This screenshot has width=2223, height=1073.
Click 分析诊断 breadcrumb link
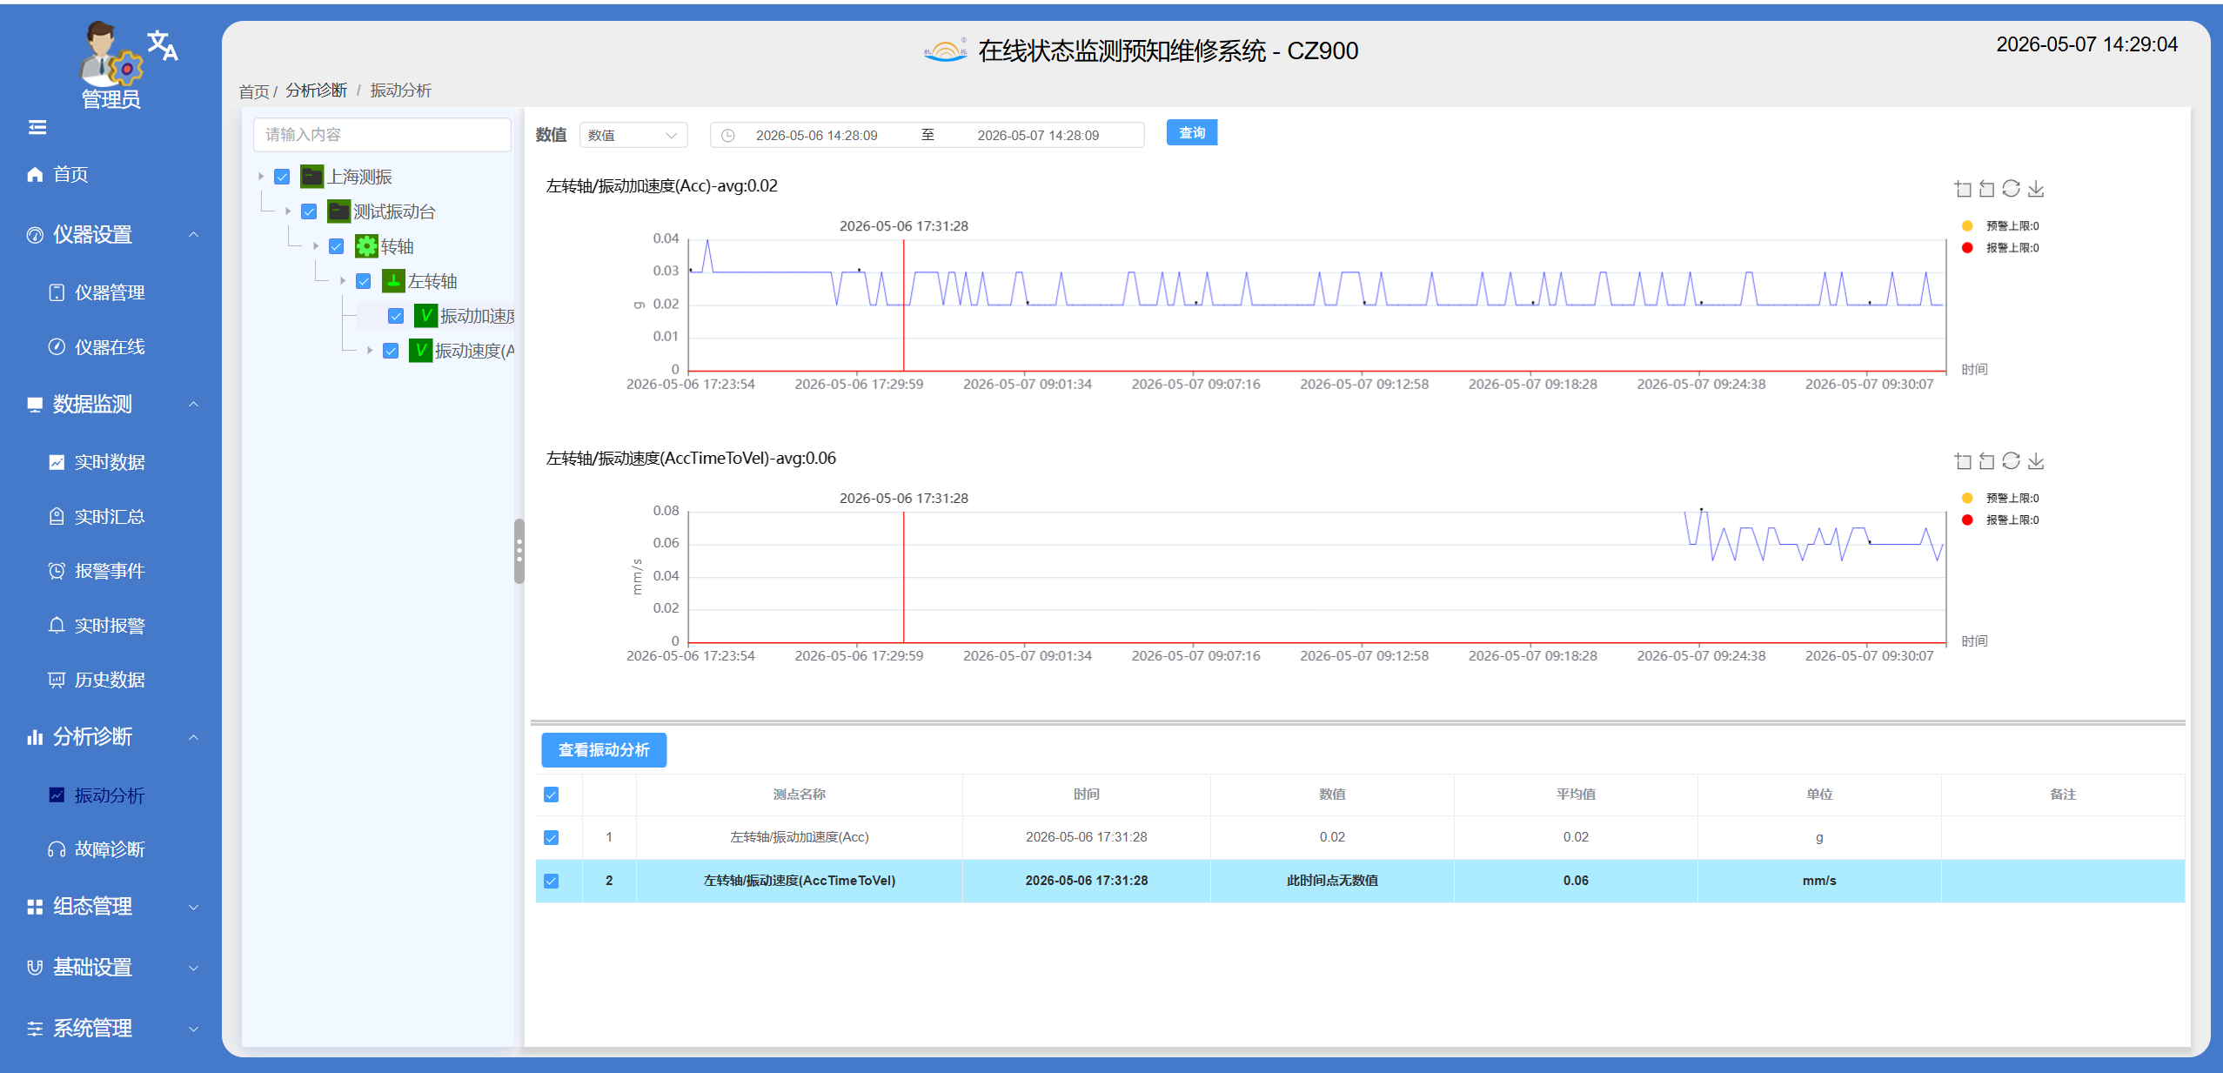316,91
